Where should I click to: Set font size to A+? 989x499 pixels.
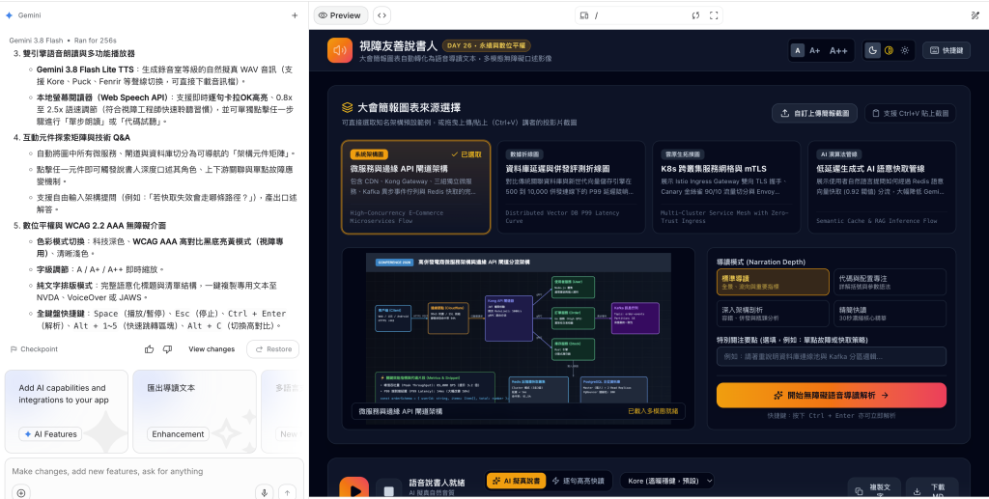[815, 50]
